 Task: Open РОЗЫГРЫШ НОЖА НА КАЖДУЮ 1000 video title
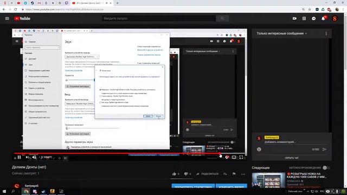[x=306, y=175]
